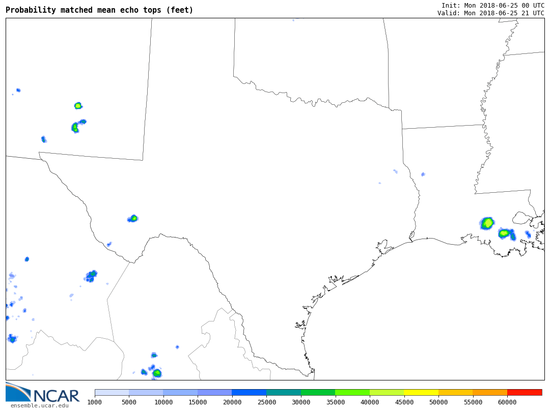Select the palest blue 1000–5000 legend band
This screenshot has width=550, height=412.
[x=112, y=392]
